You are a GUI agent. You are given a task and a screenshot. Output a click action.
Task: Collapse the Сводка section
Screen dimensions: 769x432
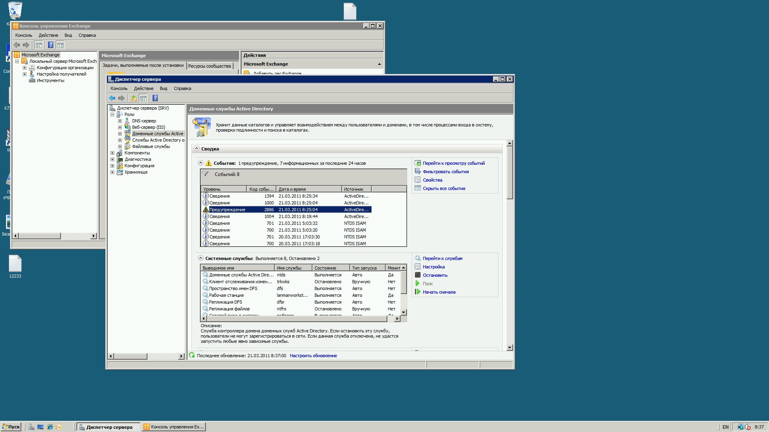197,148
